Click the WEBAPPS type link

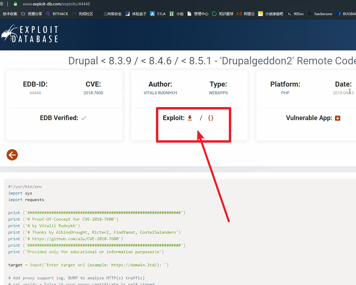(218, 93)
